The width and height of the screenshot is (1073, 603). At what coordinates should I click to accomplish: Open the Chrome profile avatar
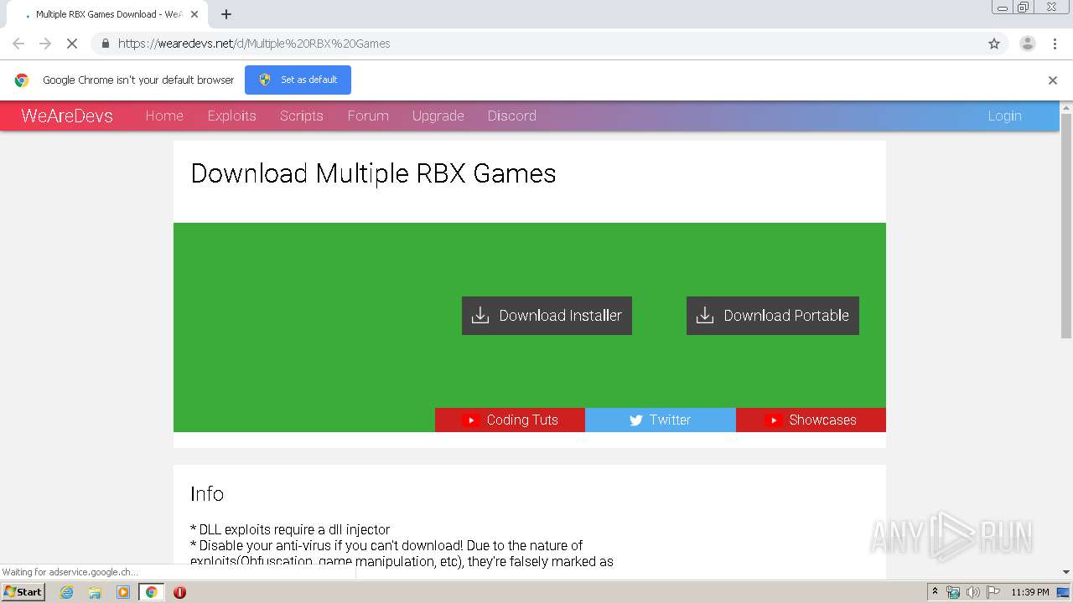[1028, 44]
